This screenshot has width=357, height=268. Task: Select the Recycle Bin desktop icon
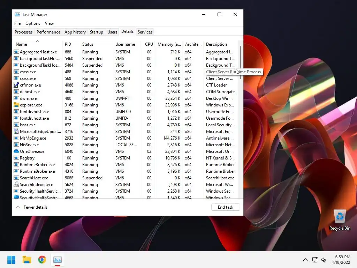340,220
